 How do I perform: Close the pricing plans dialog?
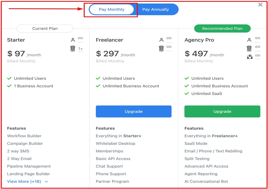pos(260,5)
